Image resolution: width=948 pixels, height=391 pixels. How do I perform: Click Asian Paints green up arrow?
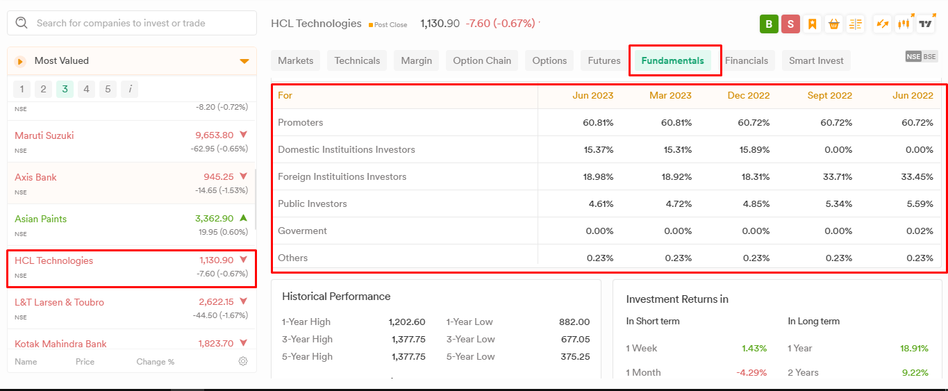[x=243, y=218]
